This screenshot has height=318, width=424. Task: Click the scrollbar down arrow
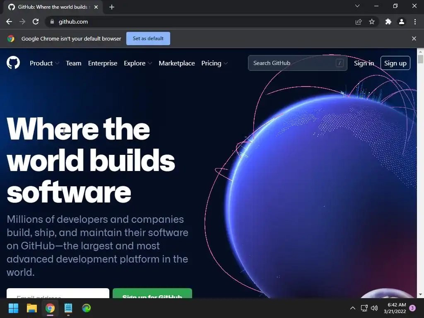420,295
